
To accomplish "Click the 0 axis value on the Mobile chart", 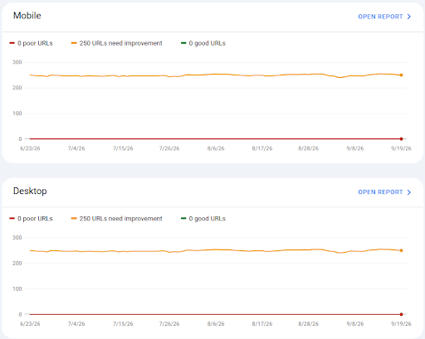I will pyautogui.click(x=20, y=139).
